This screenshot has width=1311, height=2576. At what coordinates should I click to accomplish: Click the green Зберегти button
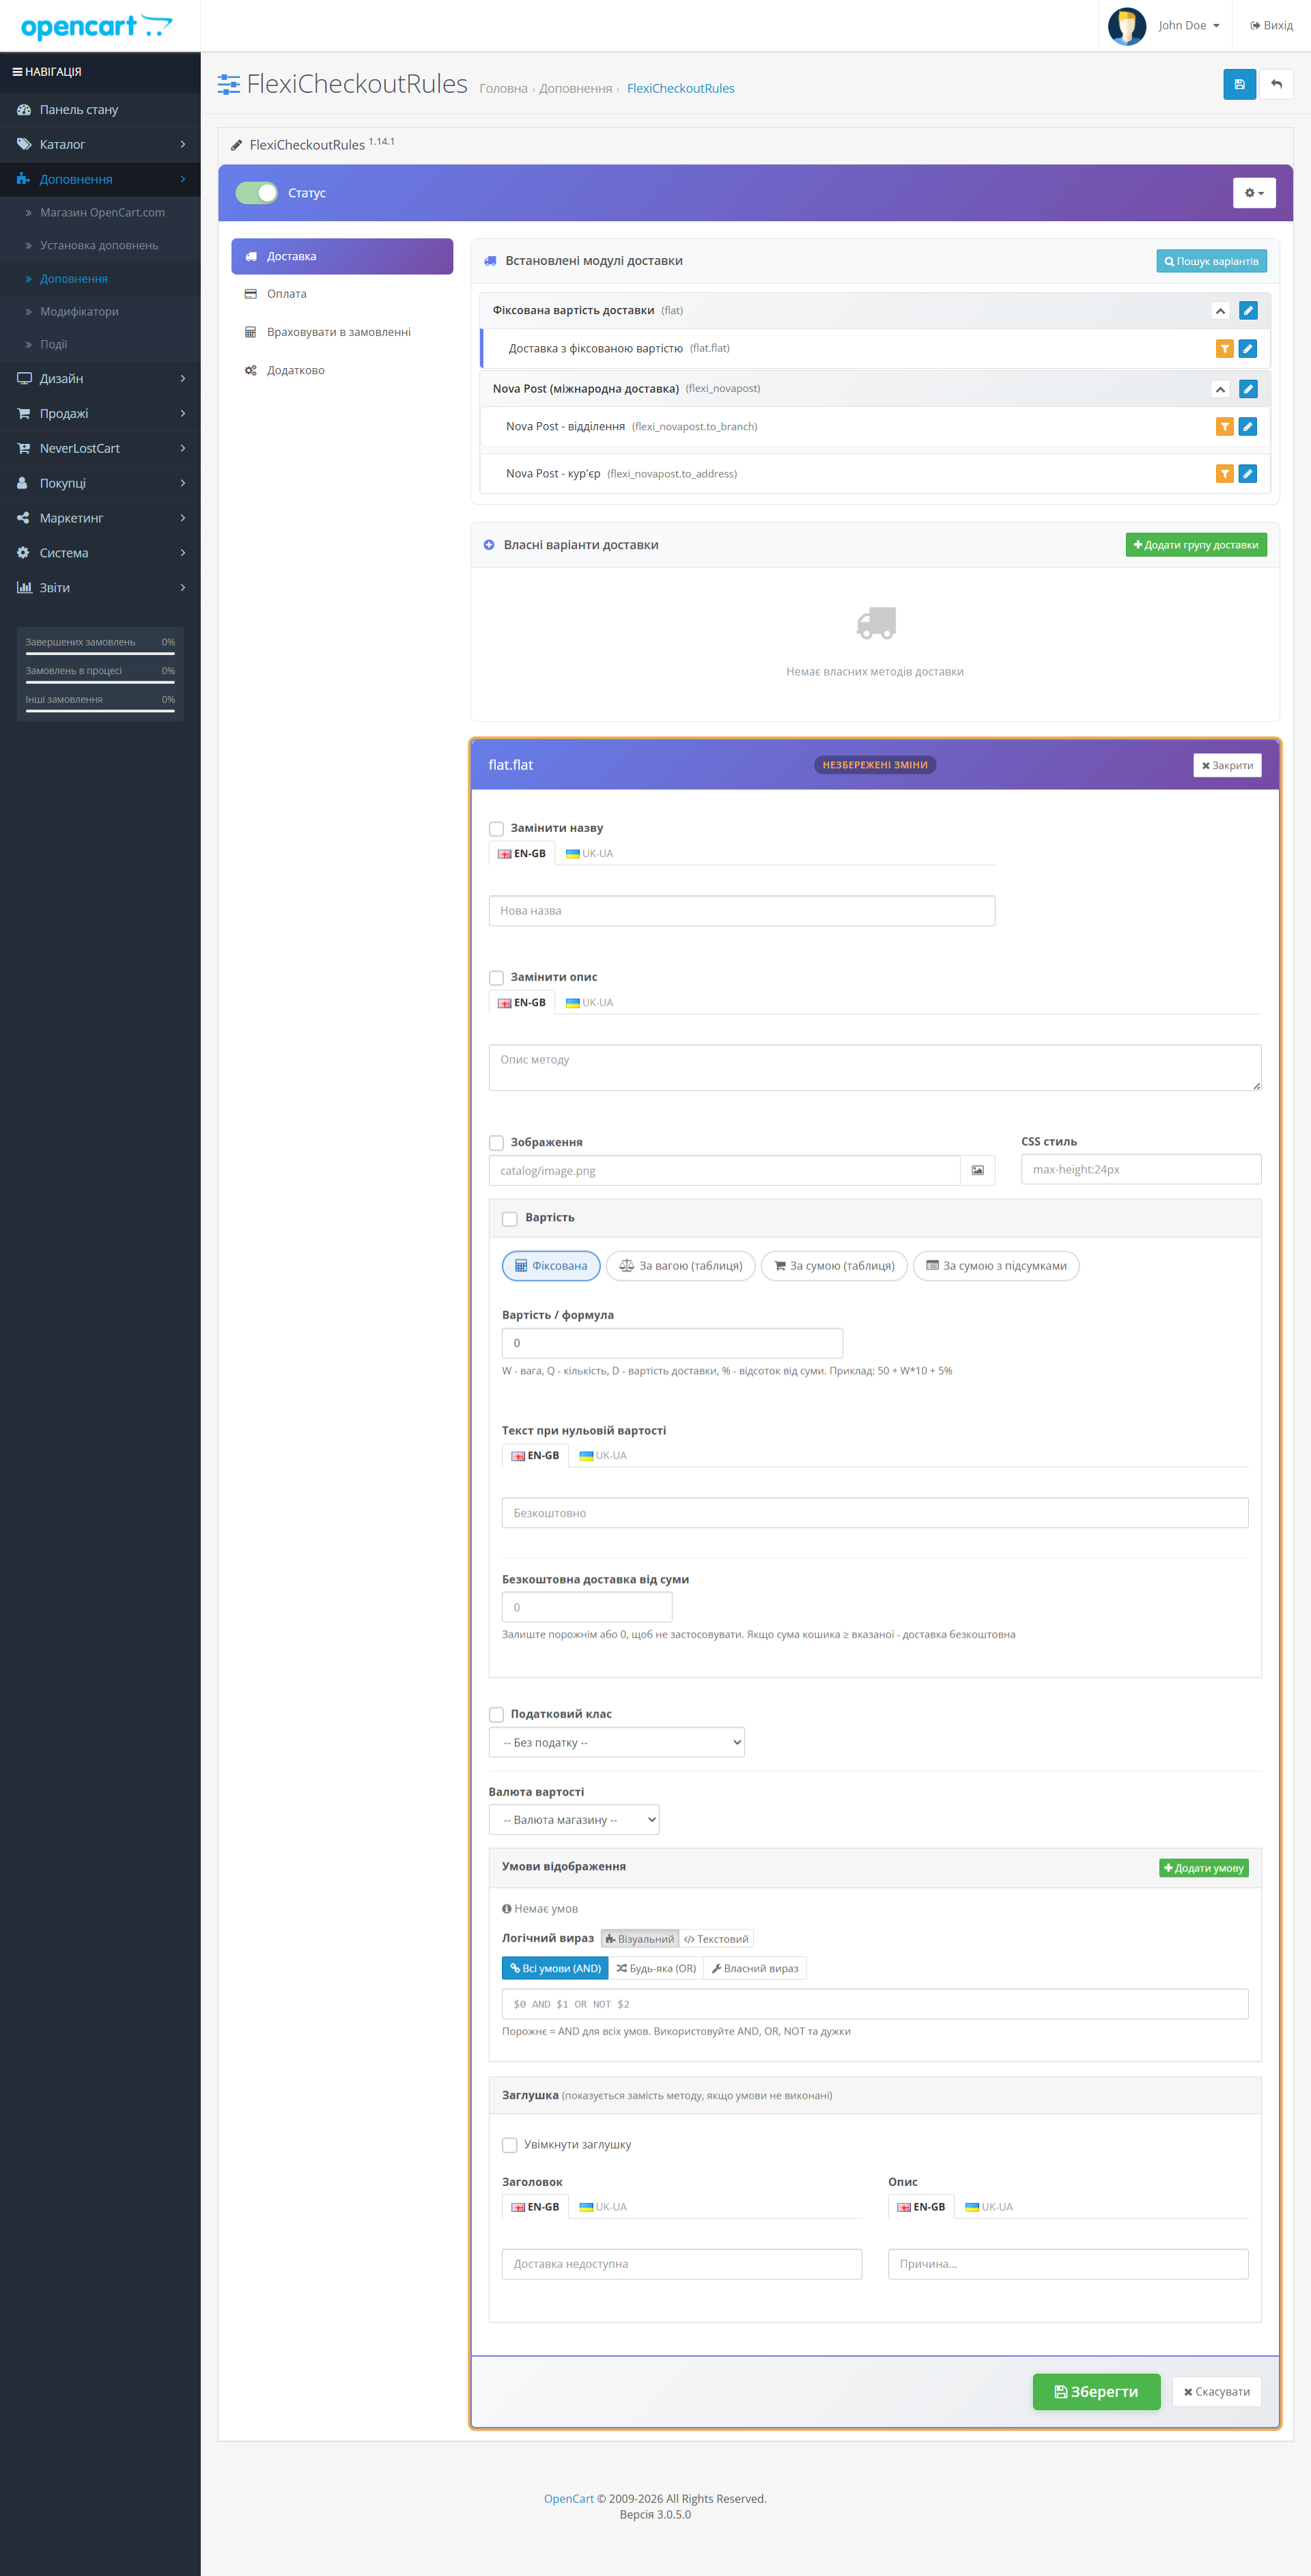pyautogui.click(x=1096, y=2392)
